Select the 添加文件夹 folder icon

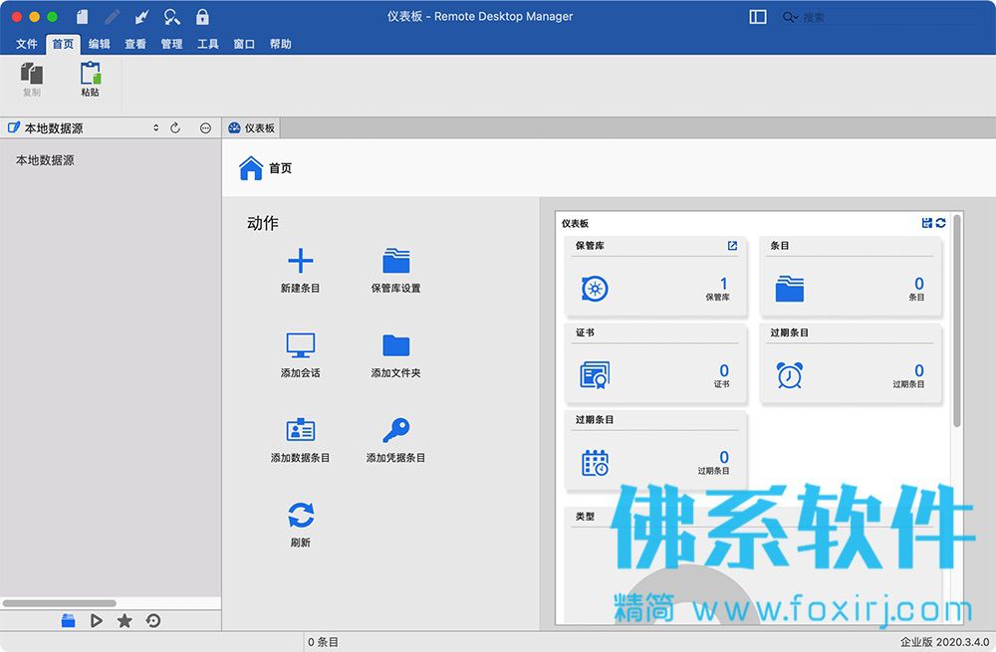tap(396, 345)
